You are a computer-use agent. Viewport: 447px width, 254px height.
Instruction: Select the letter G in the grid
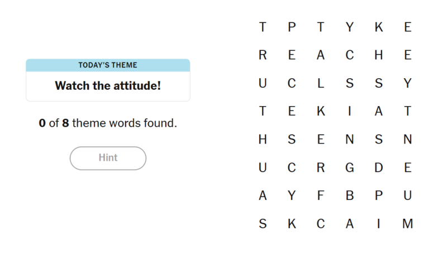(350, 167)
